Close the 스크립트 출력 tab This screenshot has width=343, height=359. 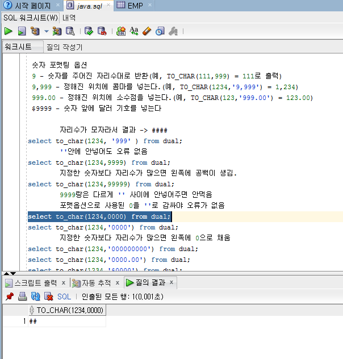pos(64,283)
